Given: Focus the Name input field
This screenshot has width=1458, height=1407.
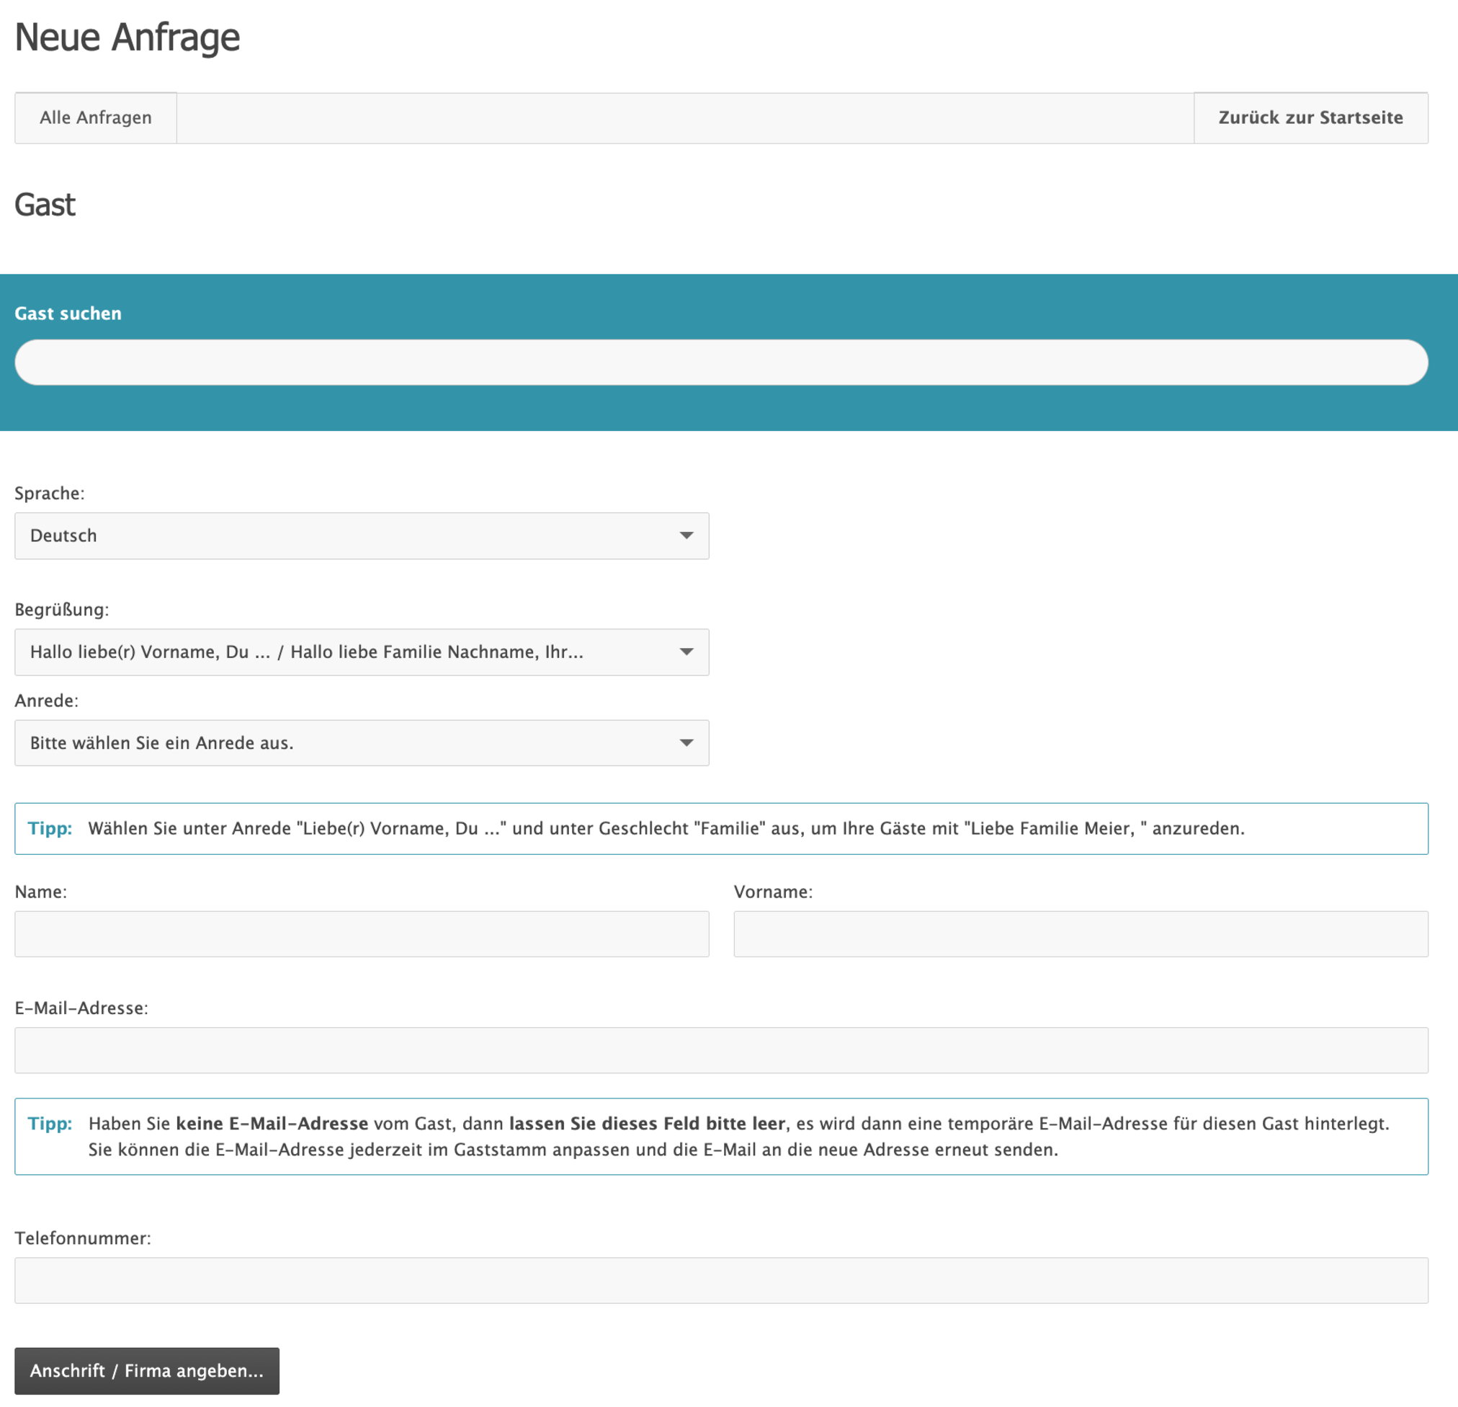Looking at the screenshot, I should (362, 934).
